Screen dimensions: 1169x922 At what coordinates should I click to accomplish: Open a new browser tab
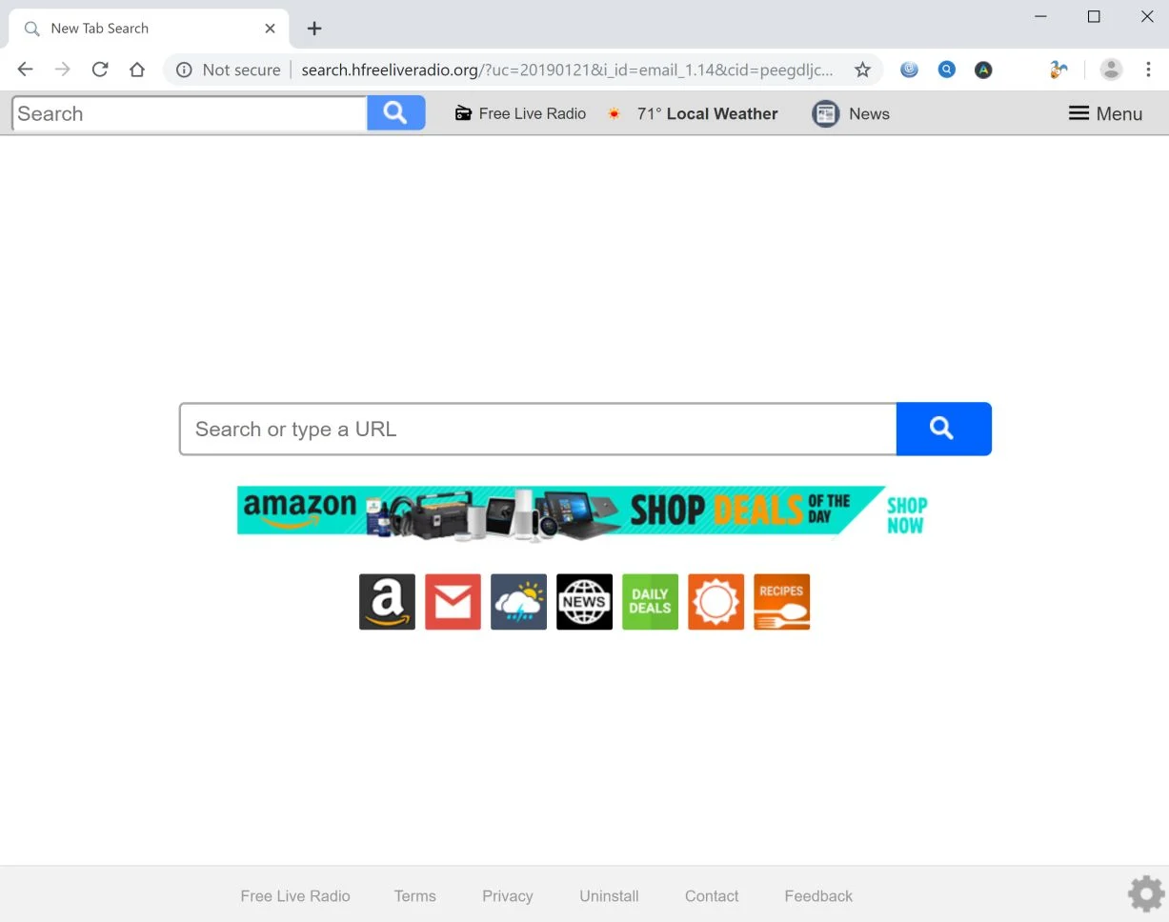[314, 29]
